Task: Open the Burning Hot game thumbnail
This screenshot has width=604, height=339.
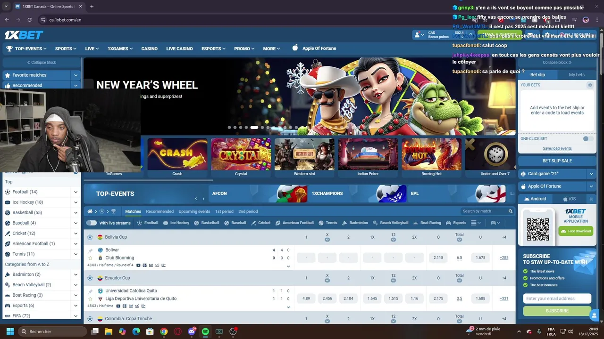Action: point(431,158)
